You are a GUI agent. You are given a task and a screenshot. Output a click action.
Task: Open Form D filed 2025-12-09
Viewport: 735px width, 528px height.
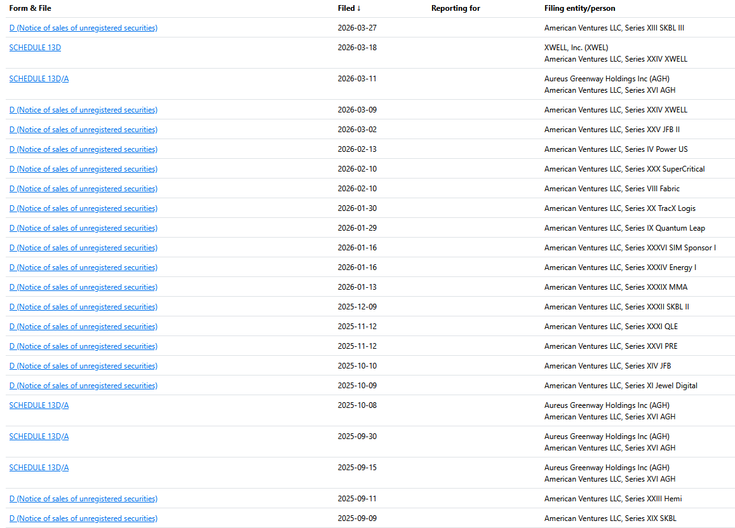coord(83,307)
